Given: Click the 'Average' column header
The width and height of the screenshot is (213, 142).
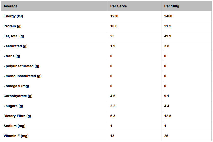Looking at the screenshot, I should pos(10,6).
